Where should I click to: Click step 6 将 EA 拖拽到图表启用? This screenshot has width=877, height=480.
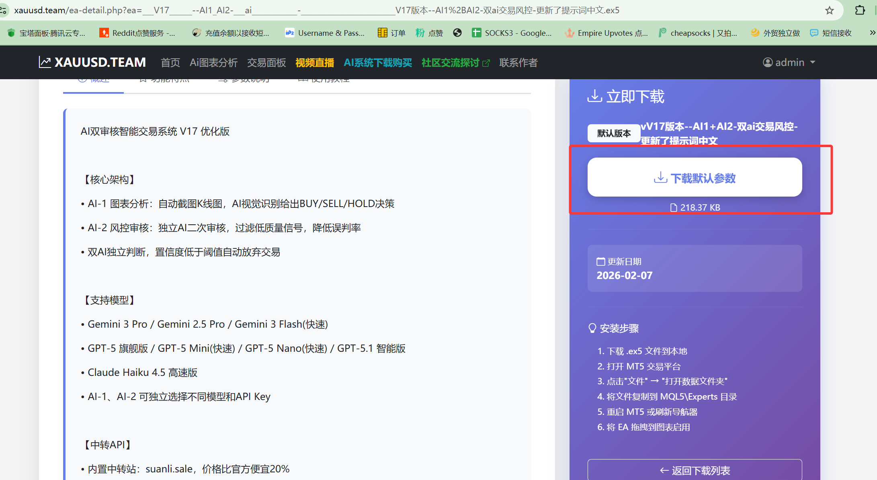pos(644,427)
